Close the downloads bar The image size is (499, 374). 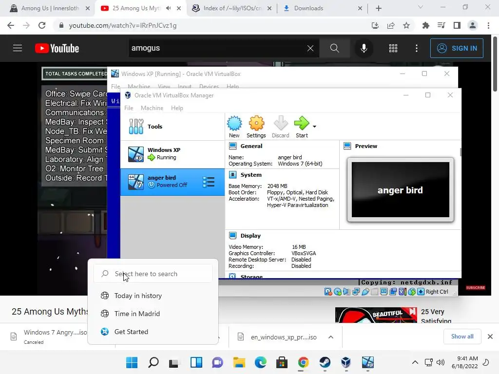point(490,337)
